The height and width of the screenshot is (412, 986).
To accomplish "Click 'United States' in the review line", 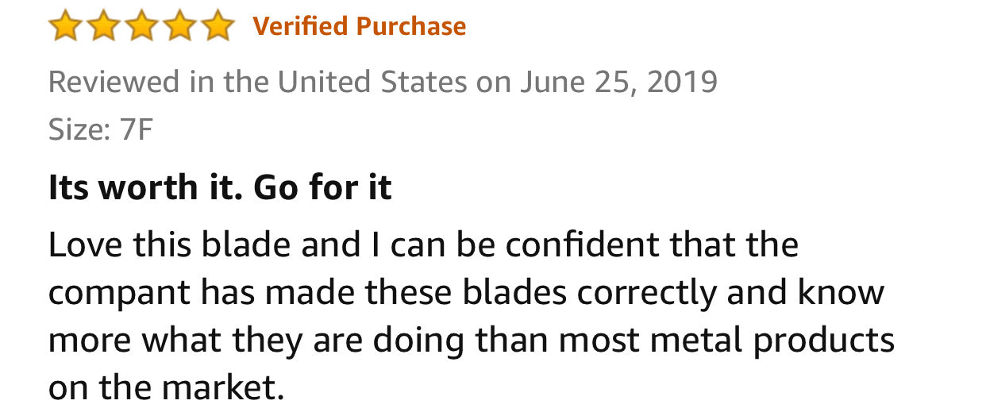I will (x=372, y=82).
